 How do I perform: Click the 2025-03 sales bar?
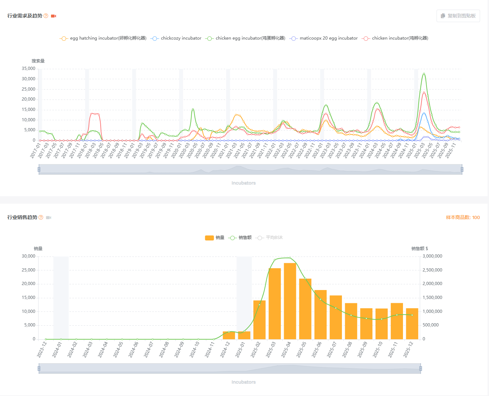pos(274,304)
